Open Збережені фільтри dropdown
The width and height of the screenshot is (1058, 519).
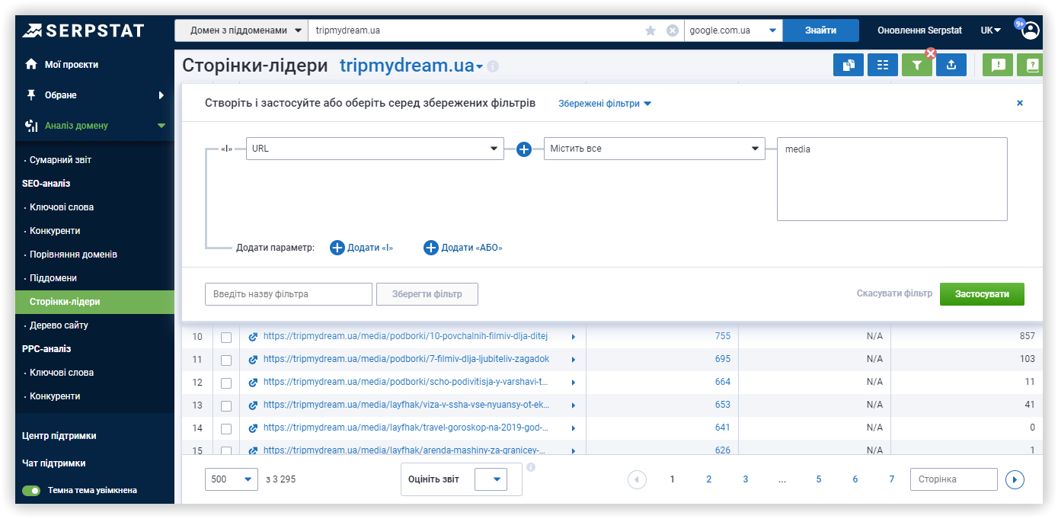(605, 104)
